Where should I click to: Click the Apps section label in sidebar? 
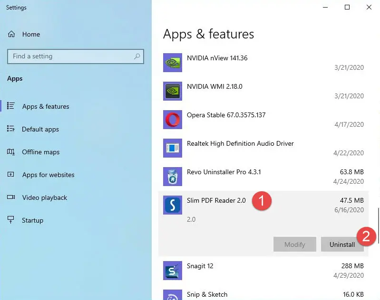(x=15, y=79)
